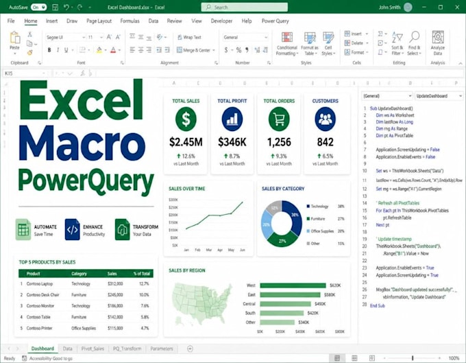Apply Italic formatting
This screenshot has height=363, width=466.
(58, 50)
